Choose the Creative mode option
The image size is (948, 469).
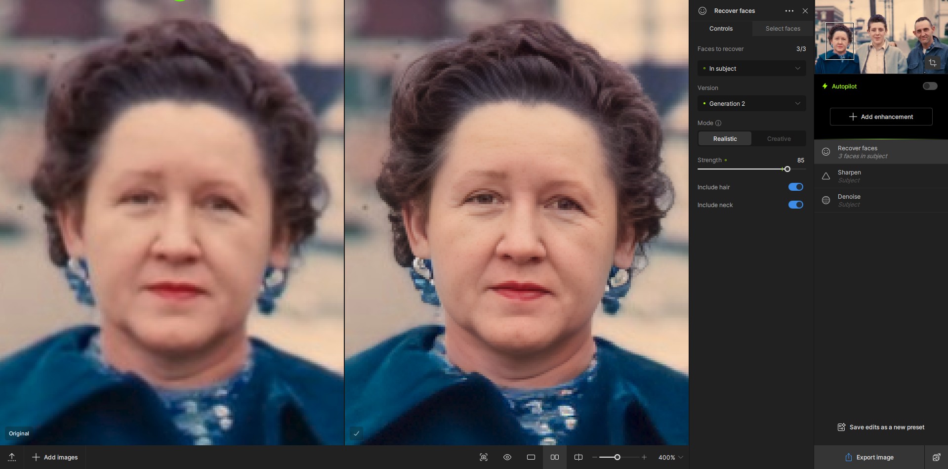[779, 139]
